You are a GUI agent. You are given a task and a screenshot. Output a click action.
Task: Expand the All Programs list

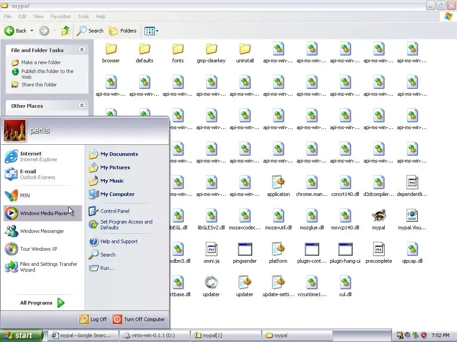click(x=42, y=303)
